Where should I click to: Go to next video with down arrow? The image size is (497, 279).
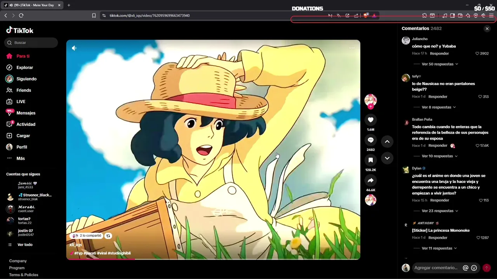(387, 158)
